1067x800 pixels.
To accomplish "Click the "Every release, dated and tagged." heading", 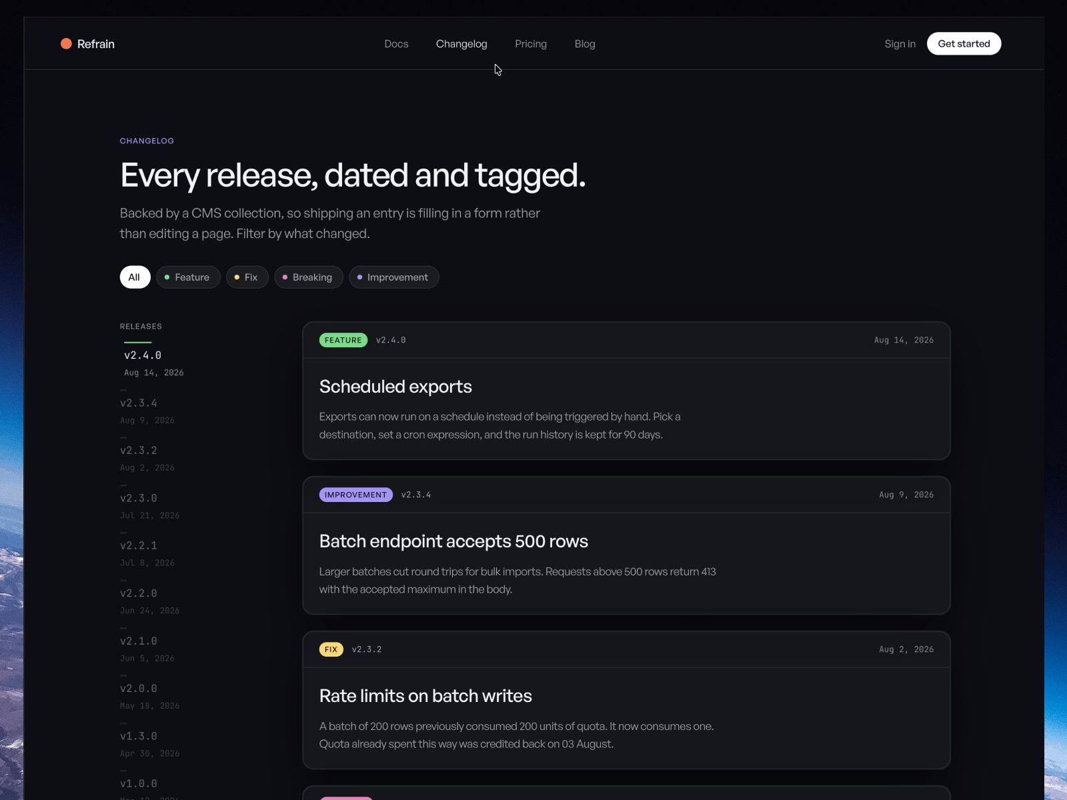I will [353, 175].
